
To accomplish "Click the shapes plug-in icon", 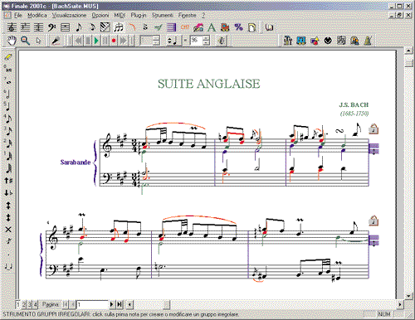I will [x=315, y=41].
